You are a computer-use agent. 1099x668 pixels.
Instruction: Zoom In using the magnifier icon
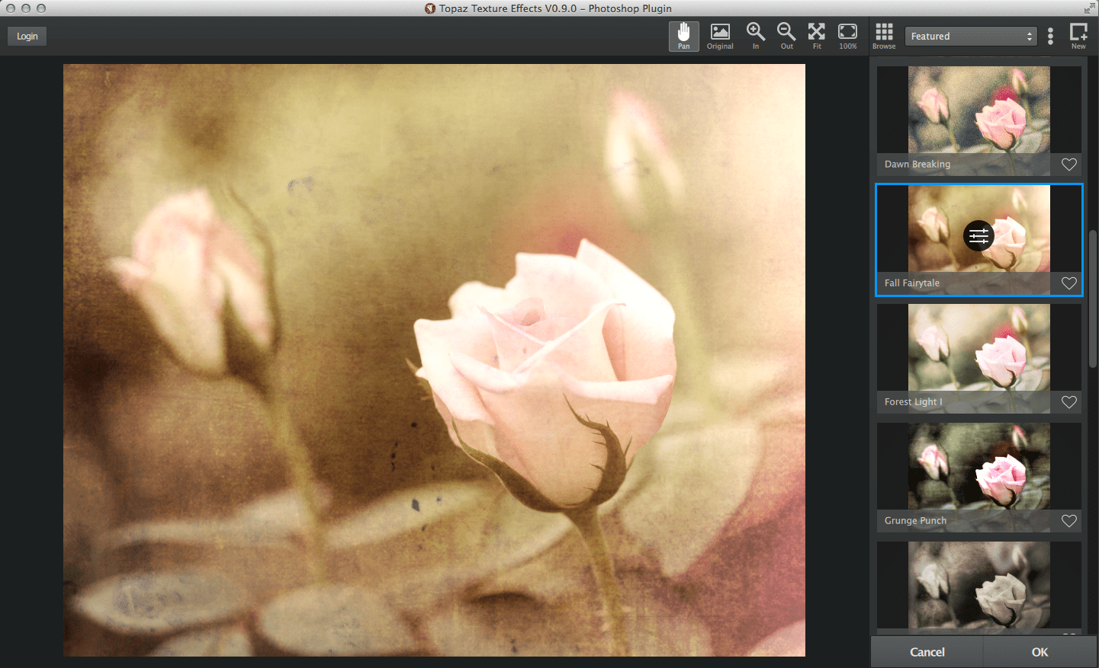tap(754, 36)
